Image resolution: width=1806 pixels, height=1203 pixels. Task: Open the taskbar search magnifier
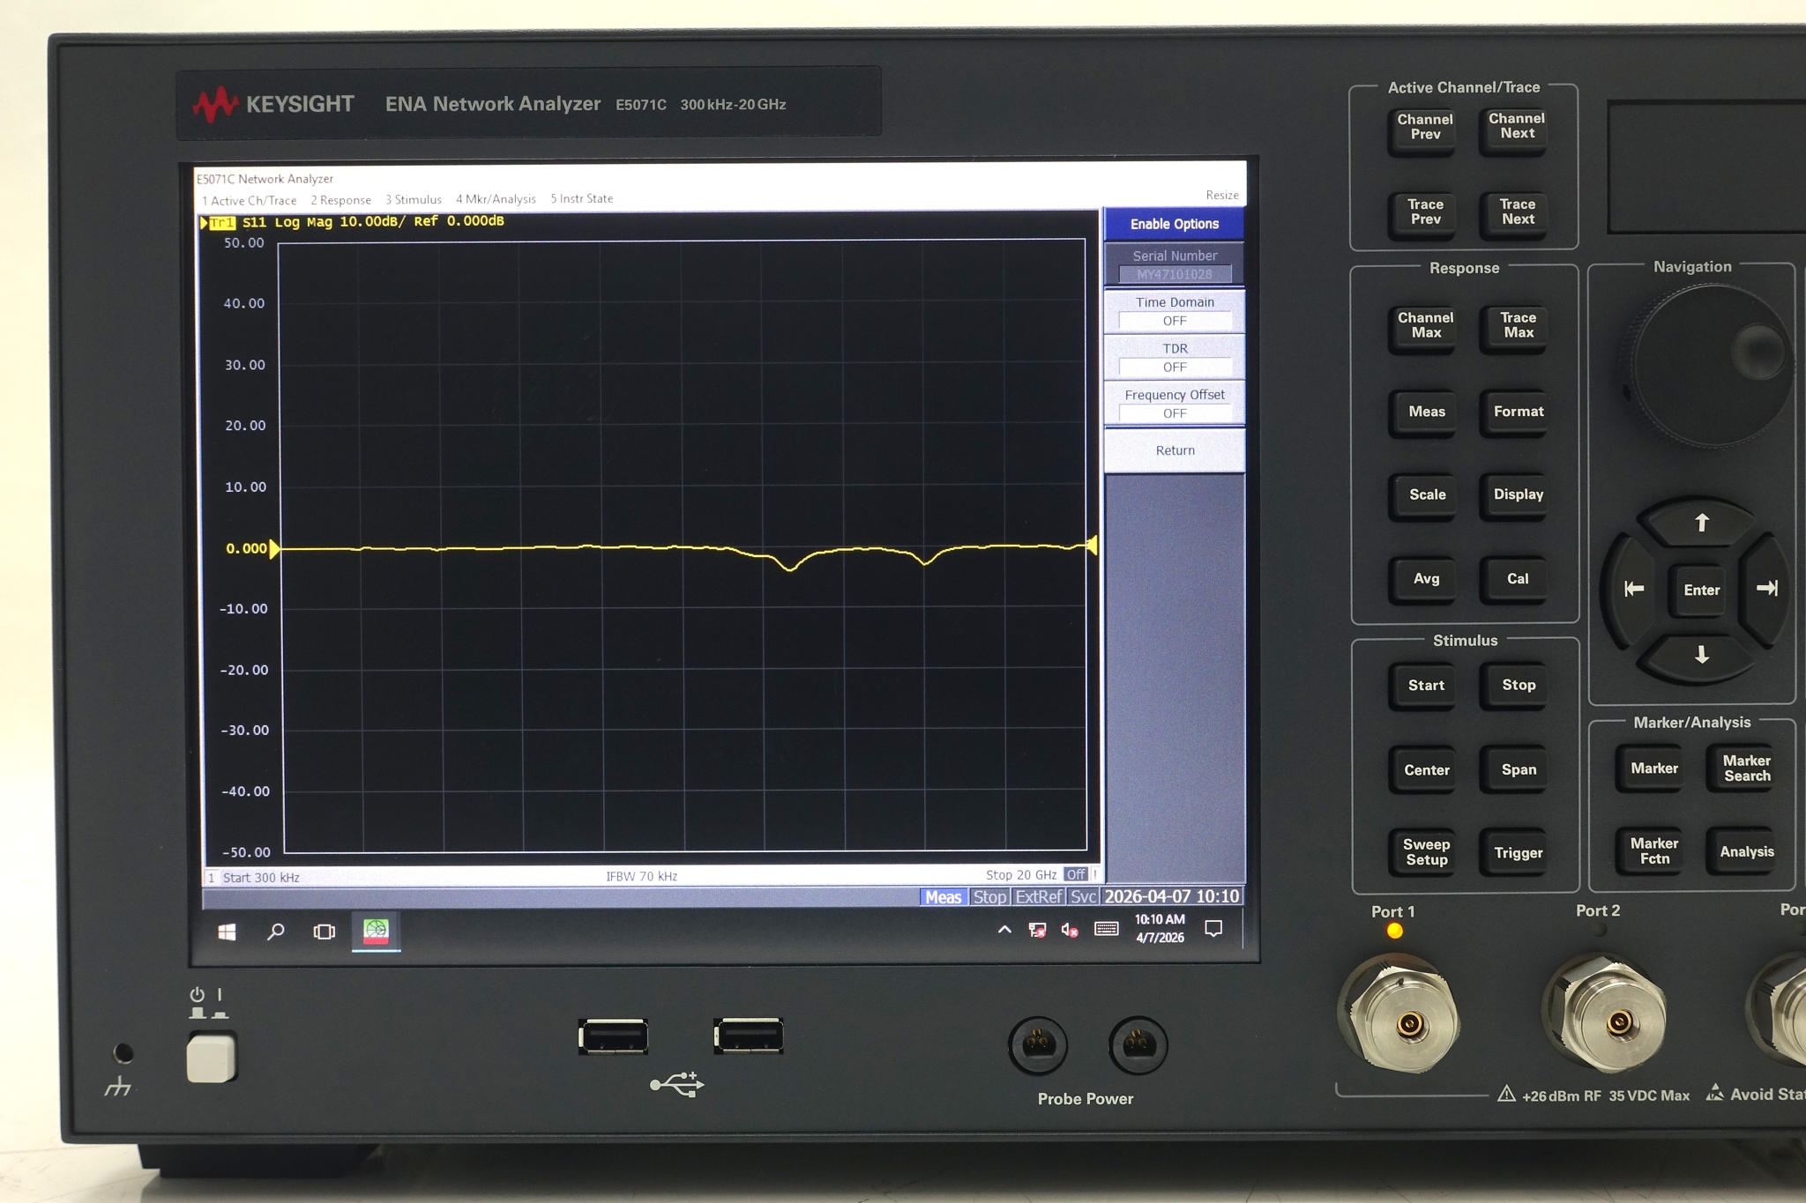pyautogui.click(x=275, y=932)
